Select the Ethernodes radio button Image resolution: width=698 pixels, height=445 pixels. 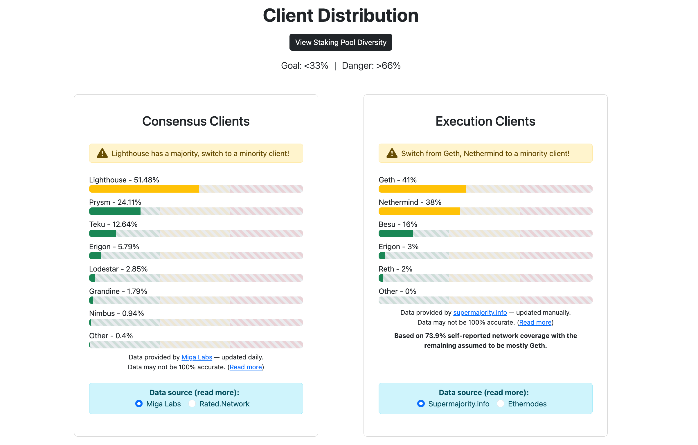click(x=501, y=404)
